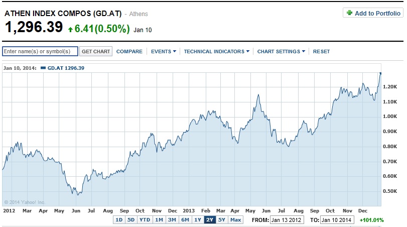Select the 1D time range
This screenshot has height=227, width=407.
coord(119,220)
